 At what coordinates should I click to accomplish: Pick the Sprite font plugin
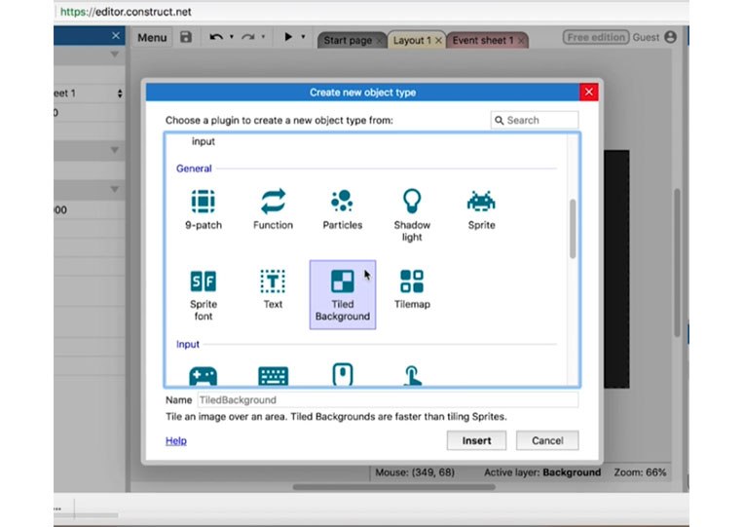click(204, 282)
